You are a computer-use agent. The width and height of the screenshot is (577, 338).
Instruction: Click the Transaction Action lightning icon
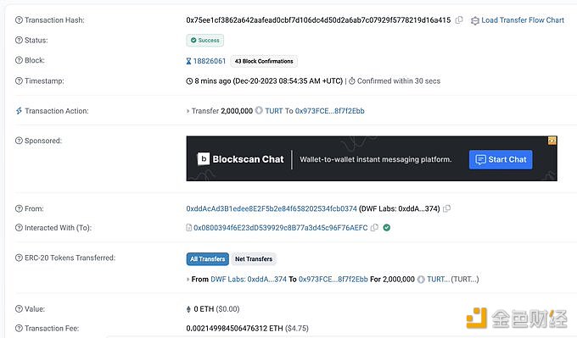click(x=19, y=111)
